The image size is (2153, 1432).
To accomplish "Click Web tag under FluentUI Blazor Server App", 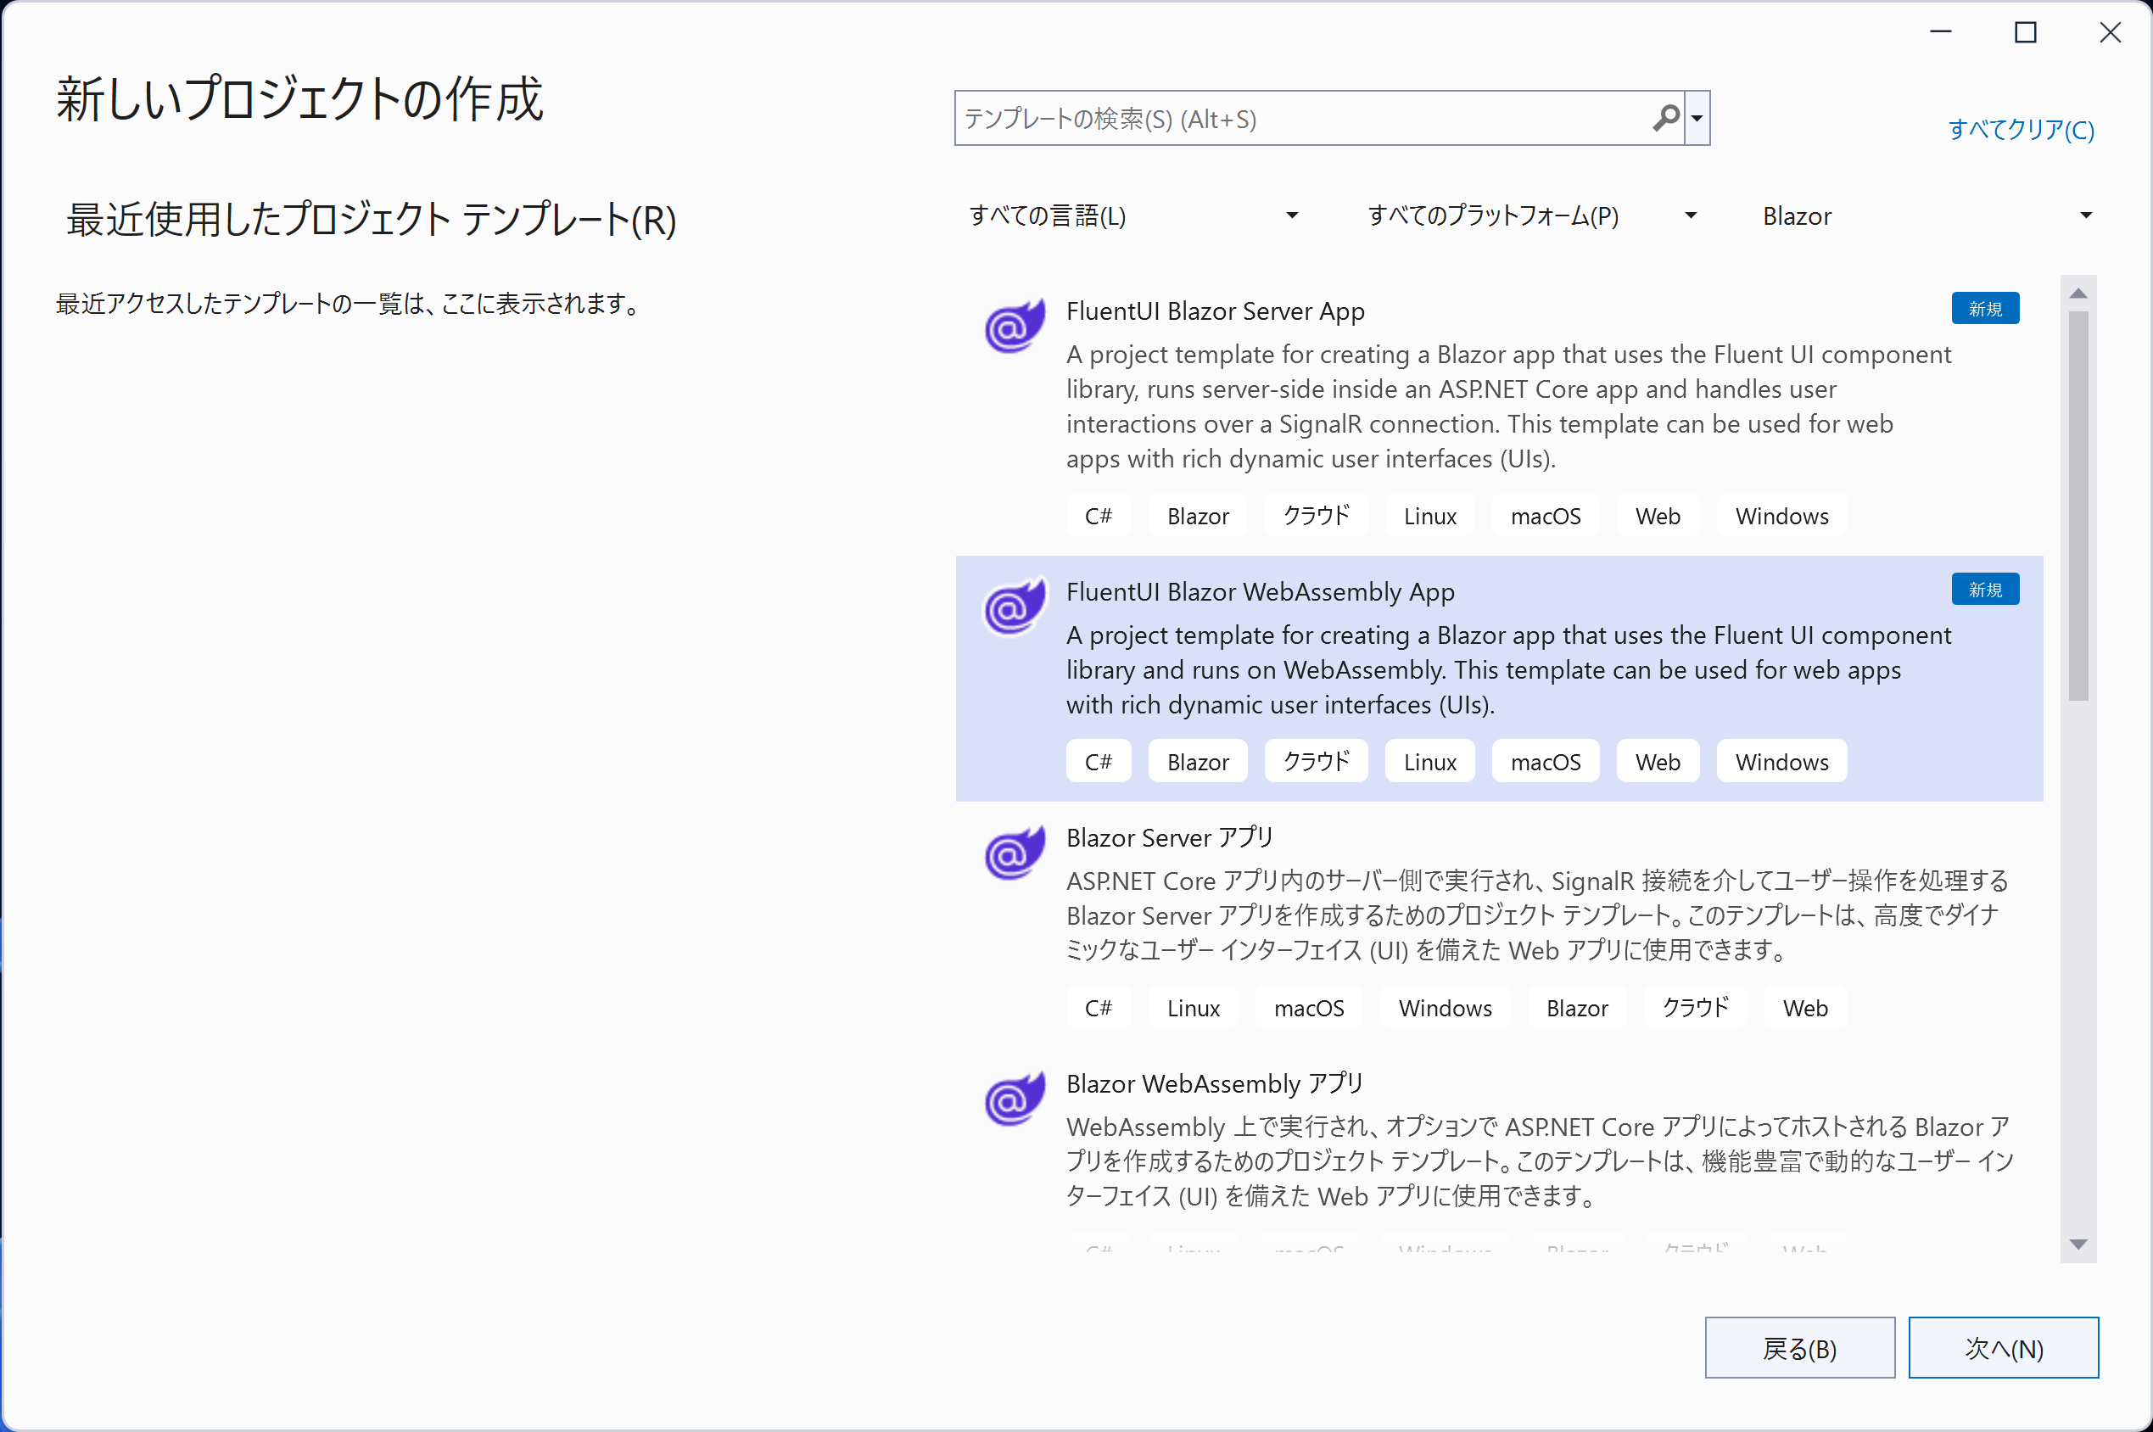I will click(x=1658, y=516).
